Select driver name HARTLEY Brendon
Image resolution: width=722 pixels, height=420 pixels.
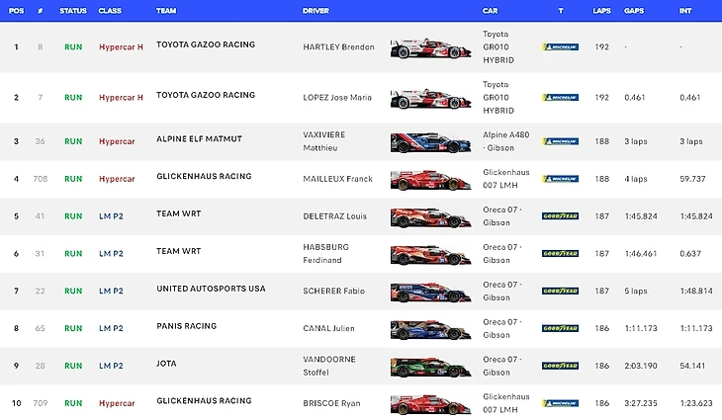point(338,46)
